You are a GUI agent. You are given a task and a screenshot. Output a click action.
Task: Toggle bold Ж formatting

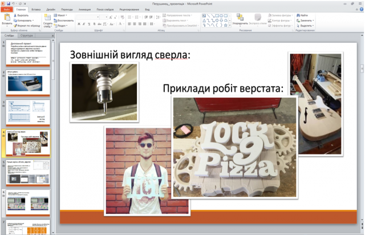click(x=79, y=24)
